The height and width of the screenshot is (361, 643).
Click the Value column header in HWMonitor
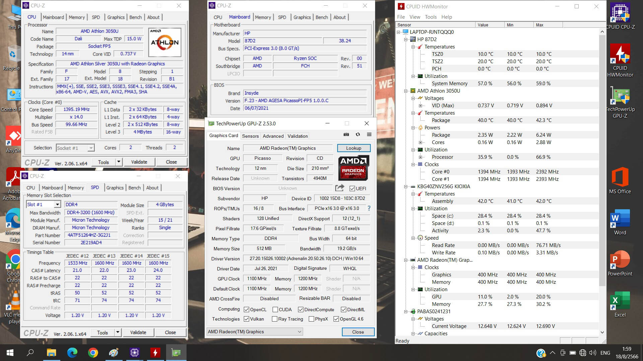[490, 25]
